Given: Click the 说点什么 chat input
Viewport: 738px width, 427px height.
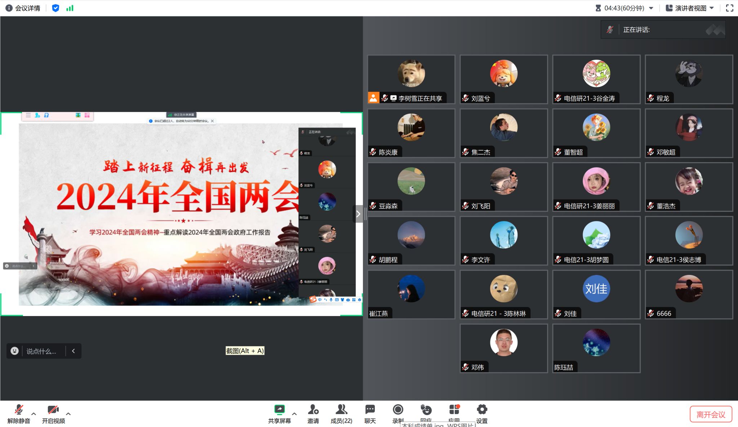Looking at the screenshot, I should [41, 351].
